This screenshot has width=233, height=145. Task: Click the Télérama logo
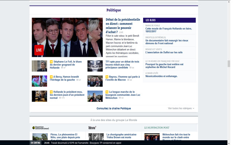pyautogui.click(x=92, y=128)
